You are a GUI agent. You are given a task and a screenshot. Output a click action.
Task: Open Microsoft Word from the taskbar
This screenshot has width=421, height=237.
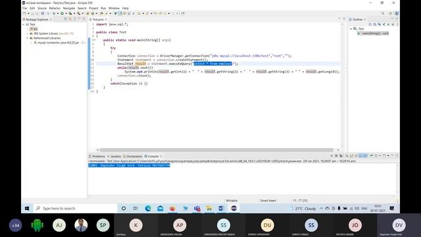pyautogui.click(x=222, y=208)
